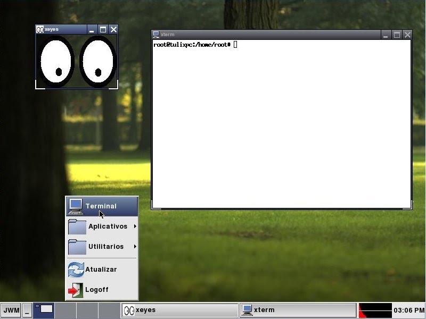Open Terminal from the JWM menu
426x319 pixels.
(102, 206)
